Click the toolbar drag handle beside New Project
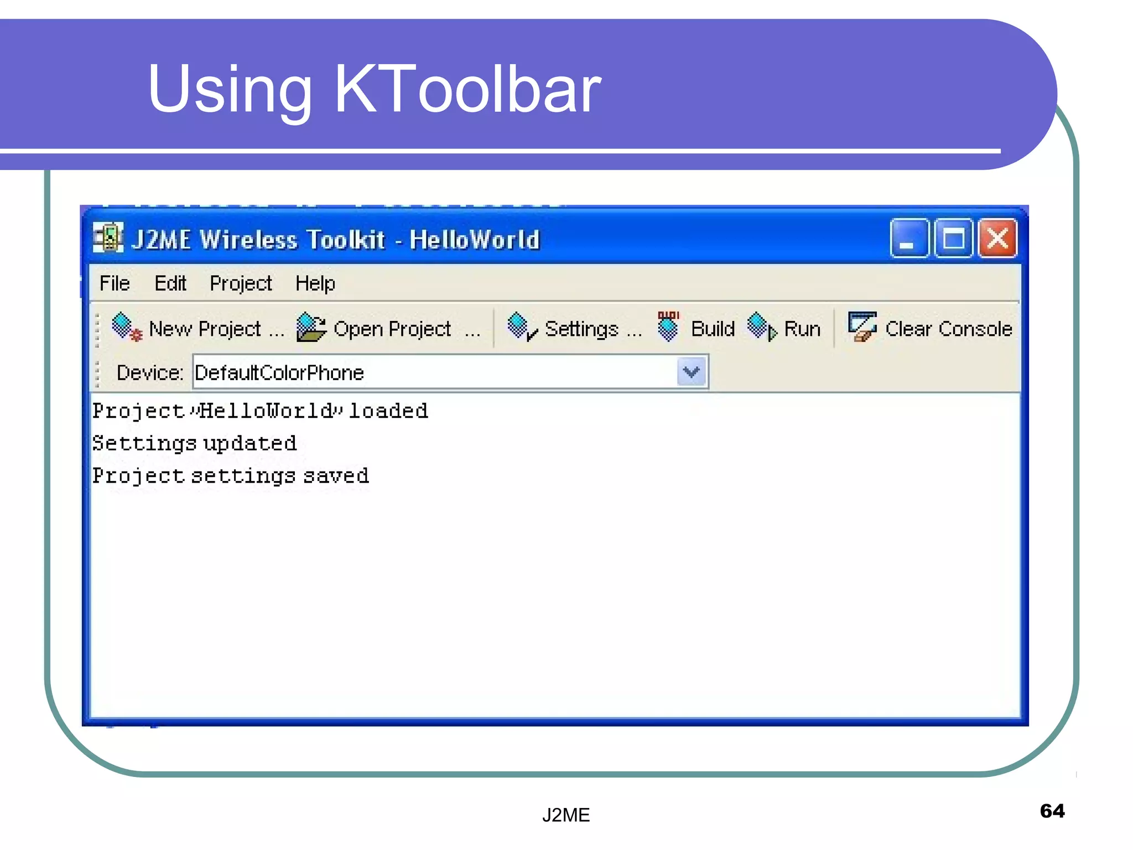This screenshot has width=1133, height=850. [x=97, y=330]
